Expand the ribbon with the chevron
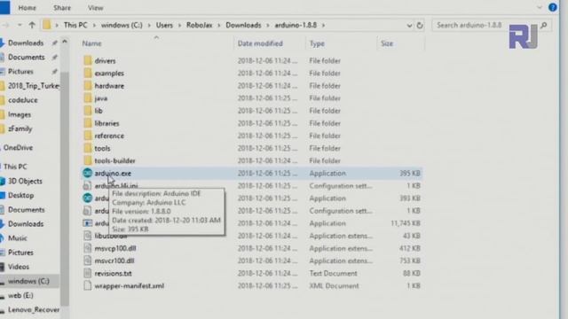The height and width of the screenshot is (319, 568). click(x=540, y=7)
